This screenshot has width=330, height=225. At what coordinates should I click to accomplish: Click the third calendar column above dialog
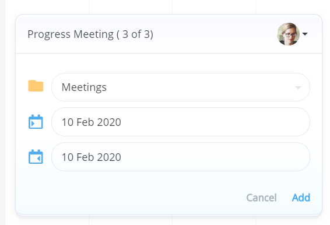(214, 7)
